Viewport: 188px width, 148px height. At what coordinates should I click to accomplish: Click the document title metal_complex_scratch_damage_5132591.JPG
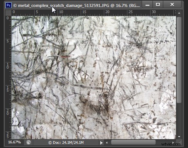(64, 5)
